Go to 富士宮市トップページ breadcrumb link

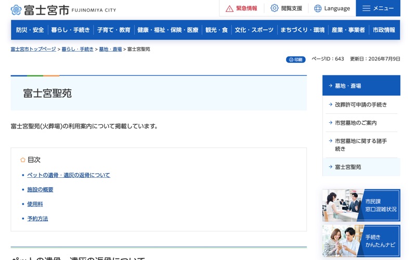33,49
